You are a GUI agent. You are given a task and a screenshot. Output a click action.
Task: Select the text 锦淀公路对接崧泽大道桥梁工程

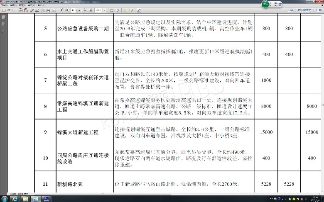[x=83, y=80]
